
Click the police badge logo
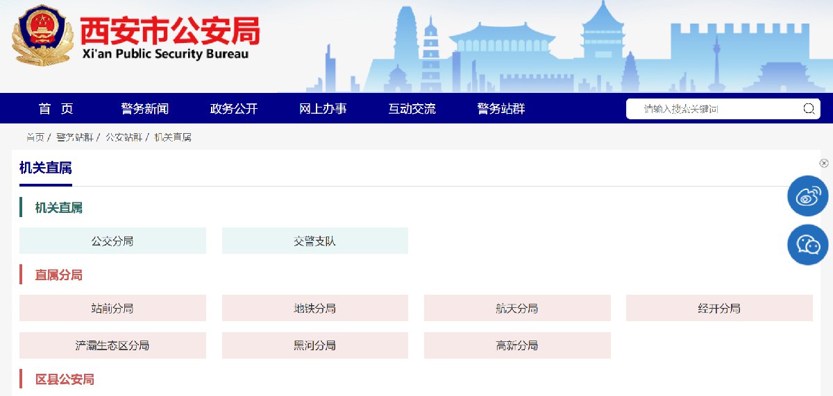tap(42, 36)
